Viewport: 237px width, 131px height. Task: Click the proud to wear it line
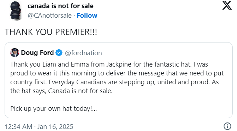pyautogui.click(x=117, y=73)
